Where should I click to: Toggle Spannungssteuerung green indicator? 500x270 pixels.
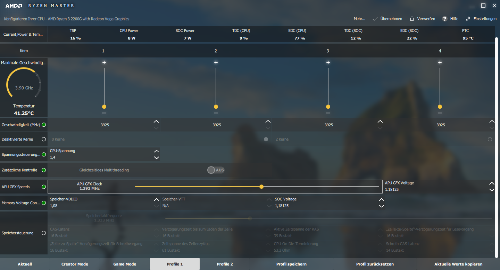pos(44,154)
